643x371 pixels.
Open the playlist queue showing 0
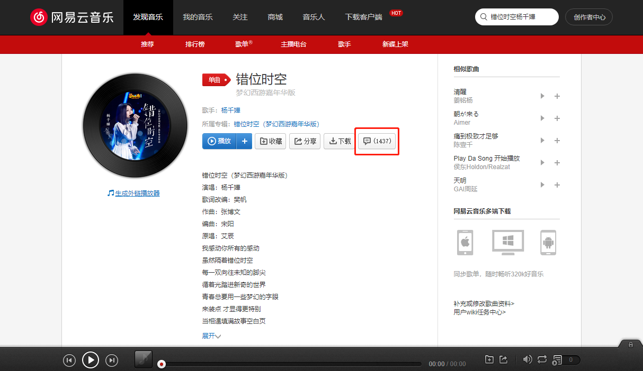[566, 360]
